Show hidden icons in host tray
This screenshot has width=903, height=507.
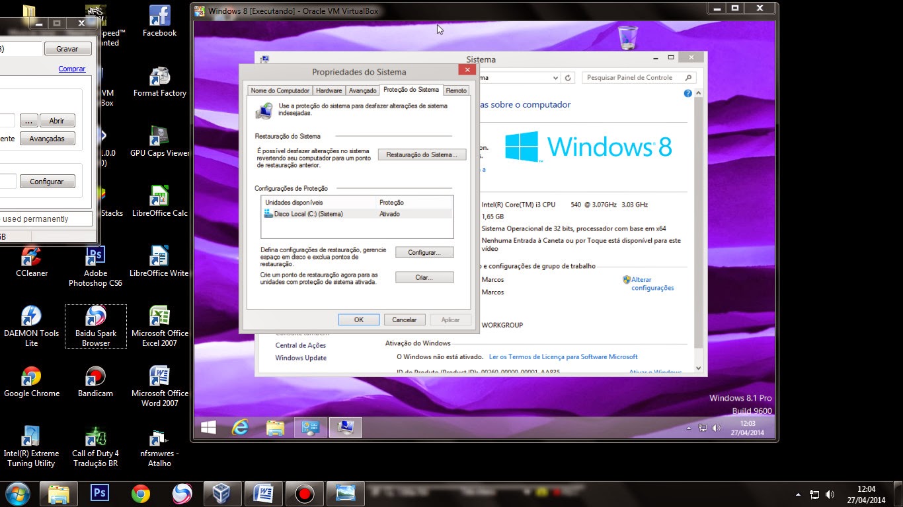[x=798, y=494]
